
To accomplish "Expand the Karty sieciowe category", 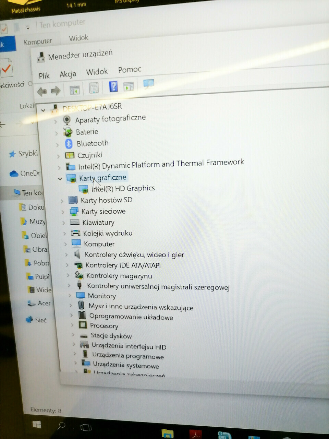I will tap(63, 212).
